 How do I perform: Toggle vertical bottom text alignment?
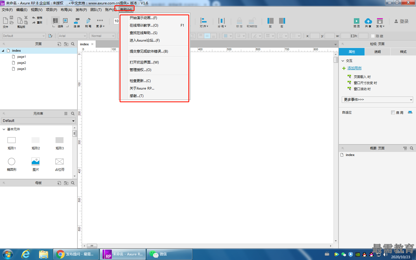(x=213, y=36)
